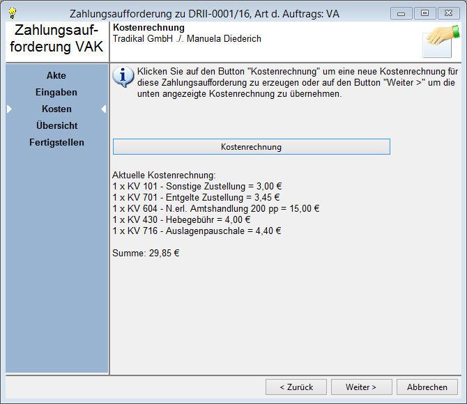467x404 pixels.
Task: Go back with the Zurück button
Action: [296, 387]
